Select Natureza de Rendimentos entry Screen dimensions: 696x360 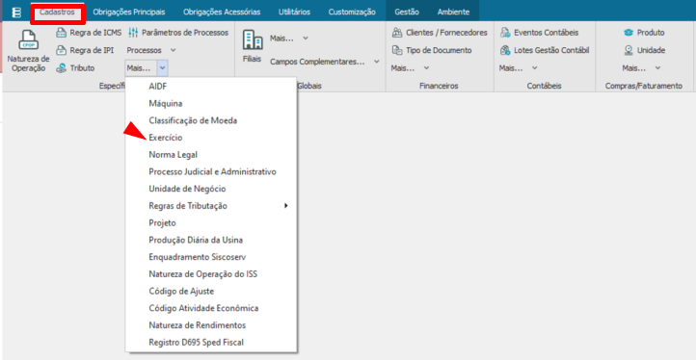pyautogui.click(x=211, y=325)
